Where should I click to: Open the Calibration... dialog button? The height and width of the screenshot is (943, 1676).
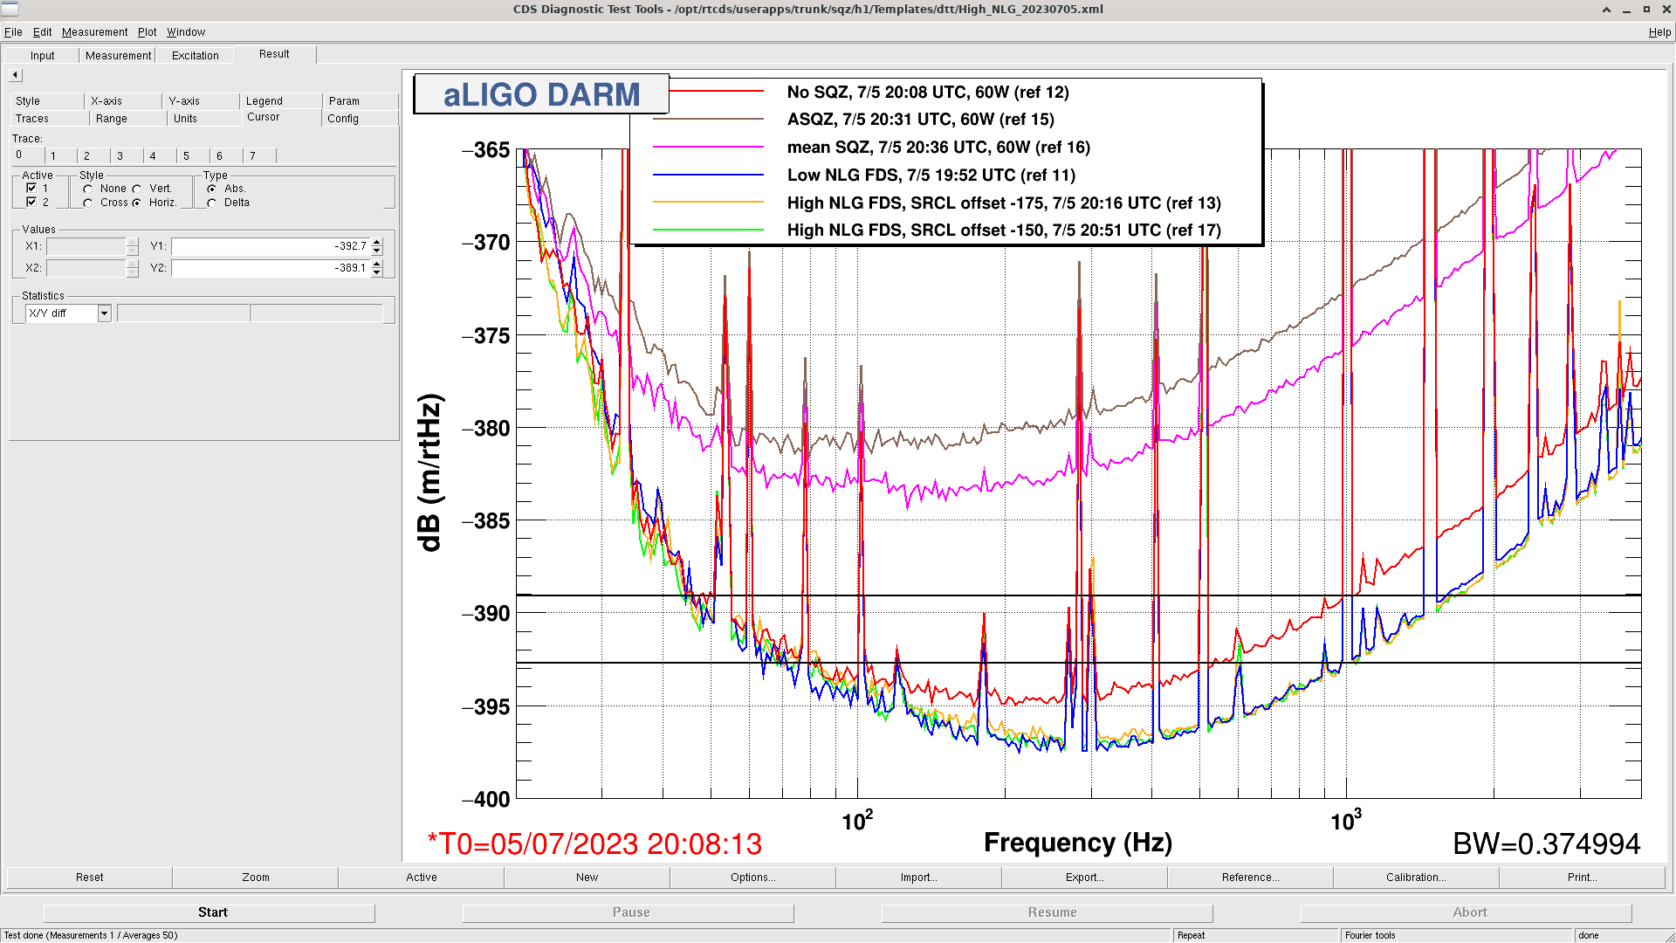point(1416,878)
